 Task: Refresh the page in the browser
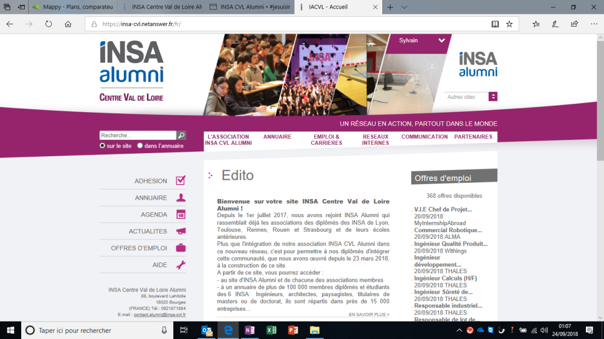pyautogui.click(x=48, y=24)
